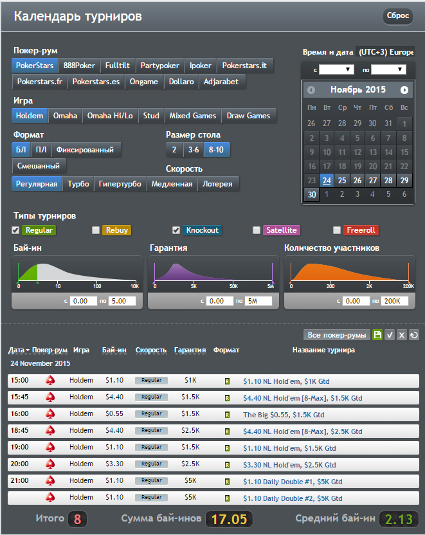Screen dimensions: 425x535
Task: Enable the Satellite tournament type checkbox
Action: [257, 230]
